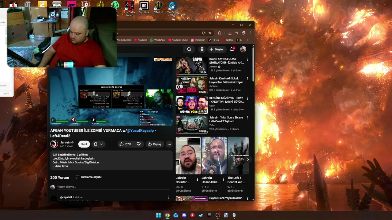Viewport: 392px width, 220px height.
Task: Open options for KENDİNE MÜZİSYEN video
Action: click(247, 98)
